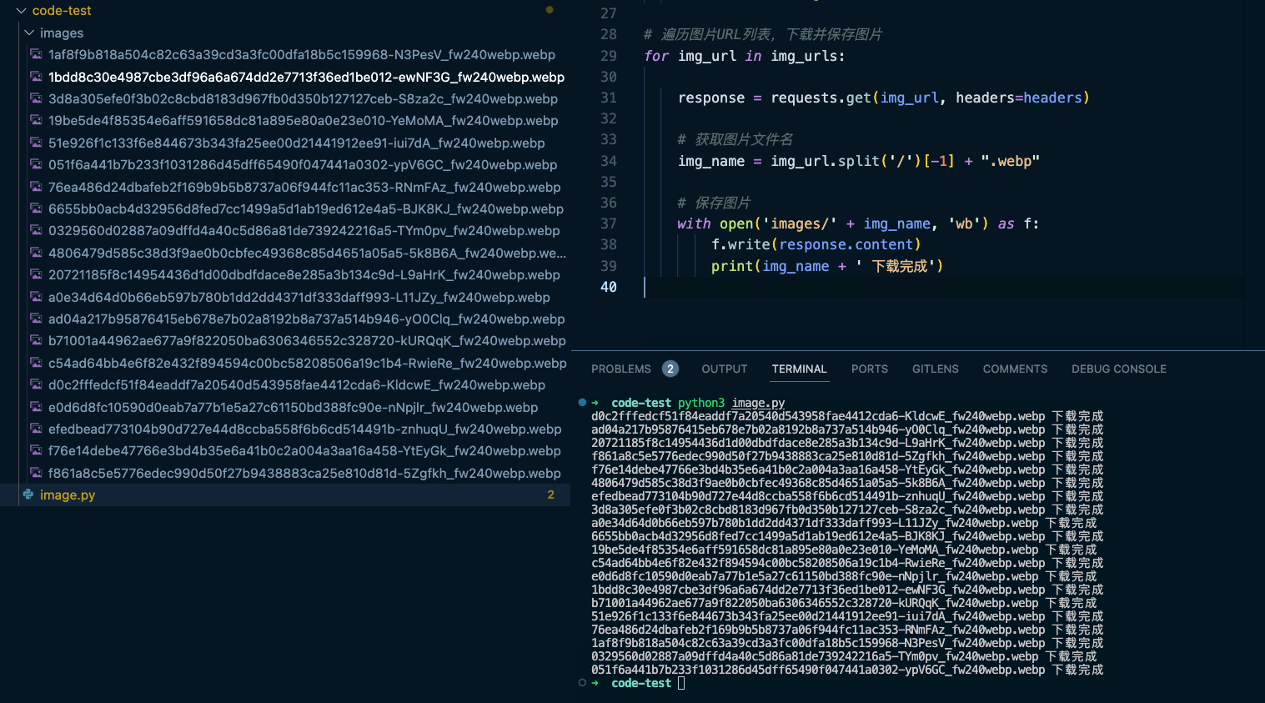Screen dimensions: 1265x703
Task: Click the problems count badge 2
Action: pyautogui.click(x=670, y=369)
